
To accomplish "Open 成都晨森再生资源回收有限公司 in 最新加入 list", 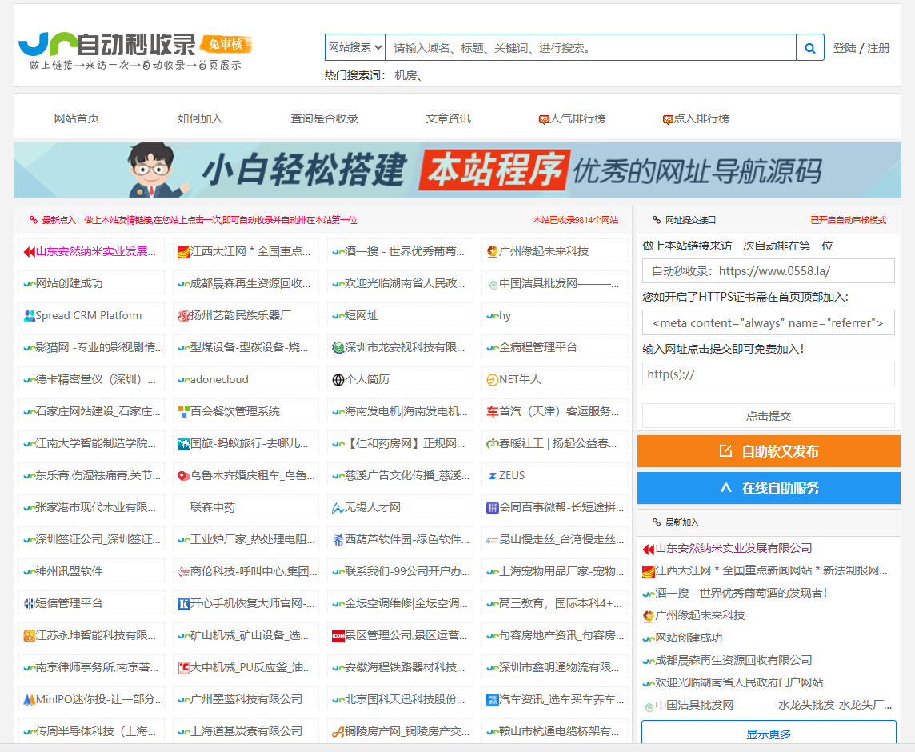I will (733, 660).
